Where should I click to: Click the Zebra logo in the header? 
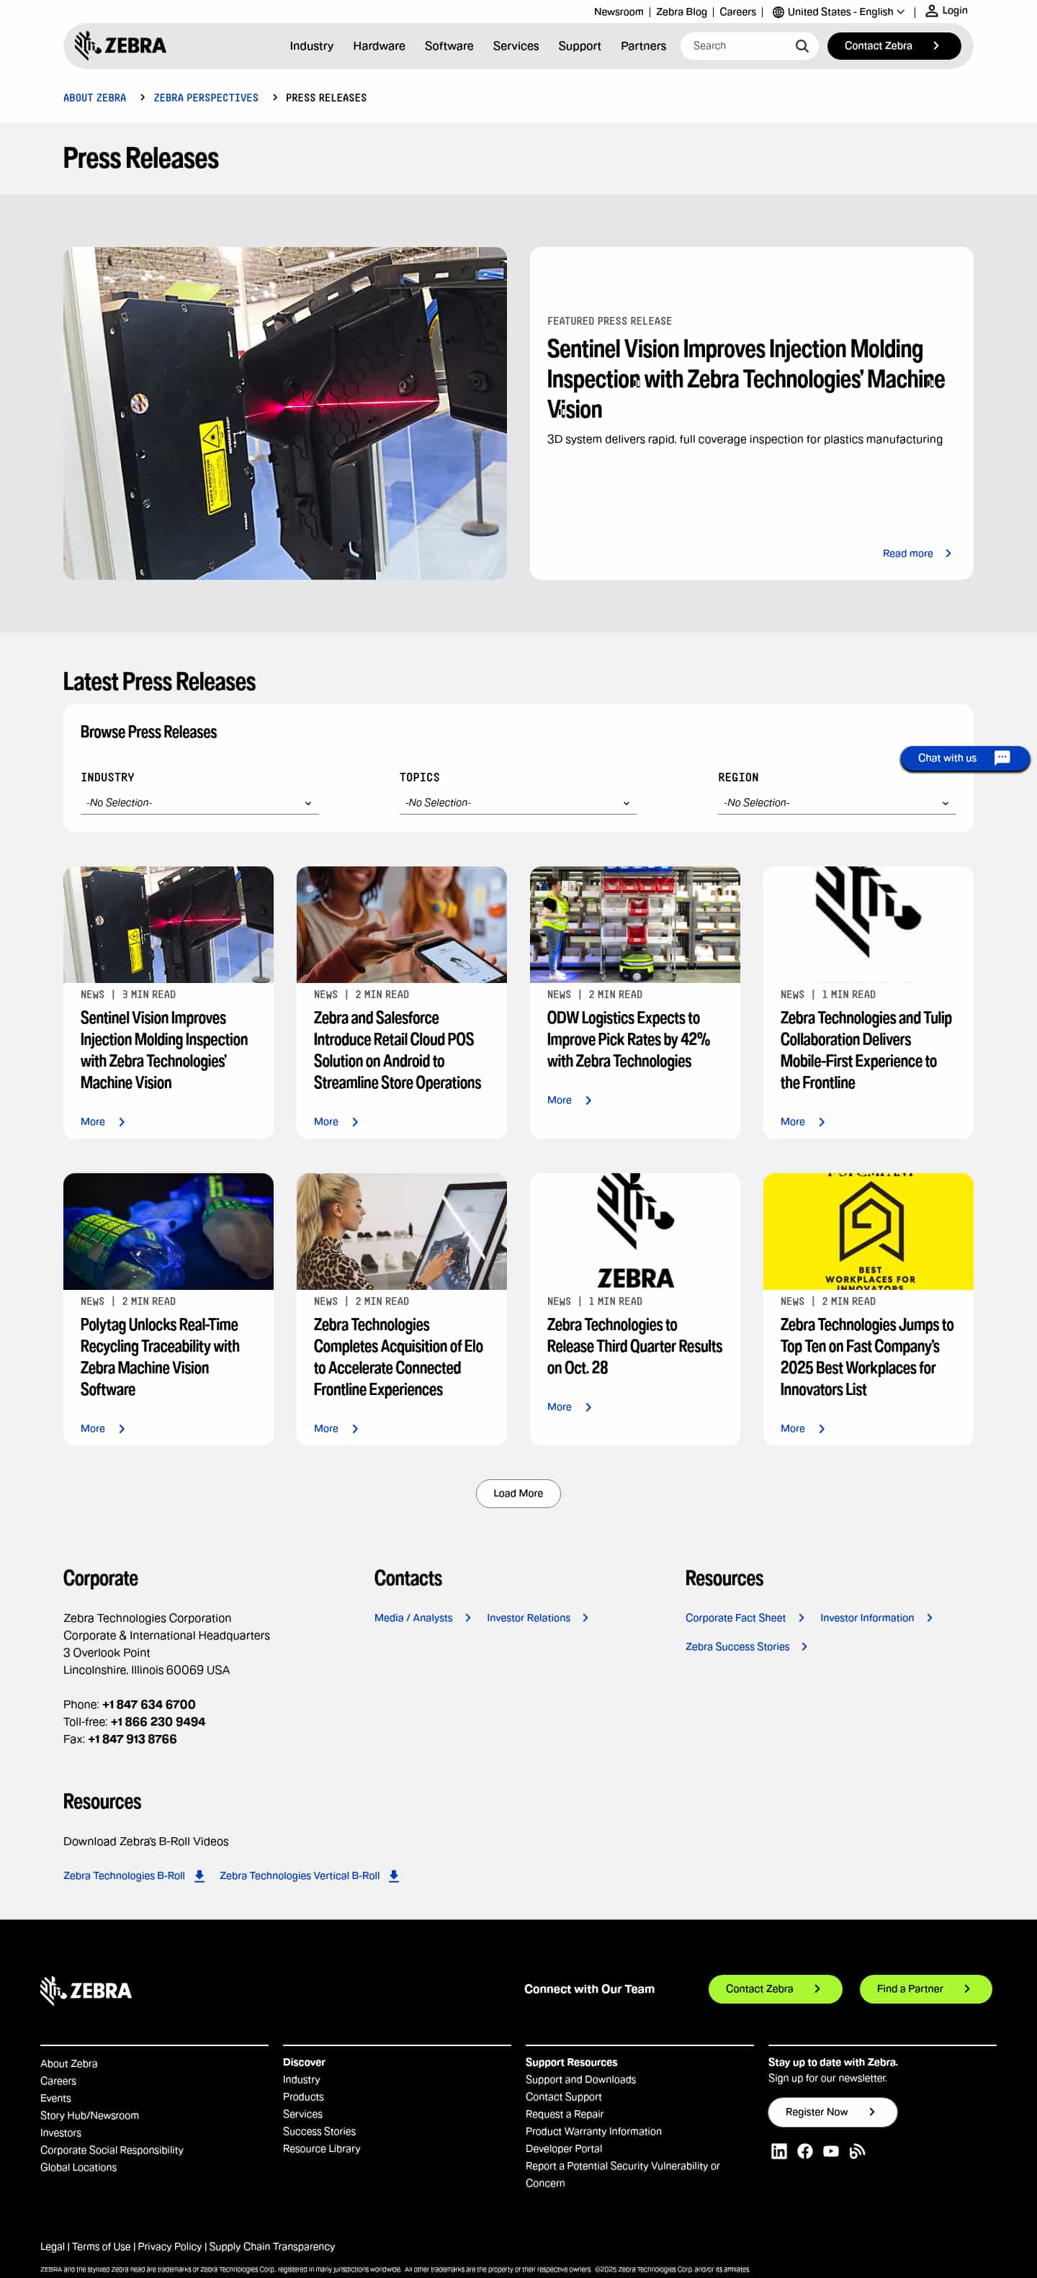click(x=120, y=45)
